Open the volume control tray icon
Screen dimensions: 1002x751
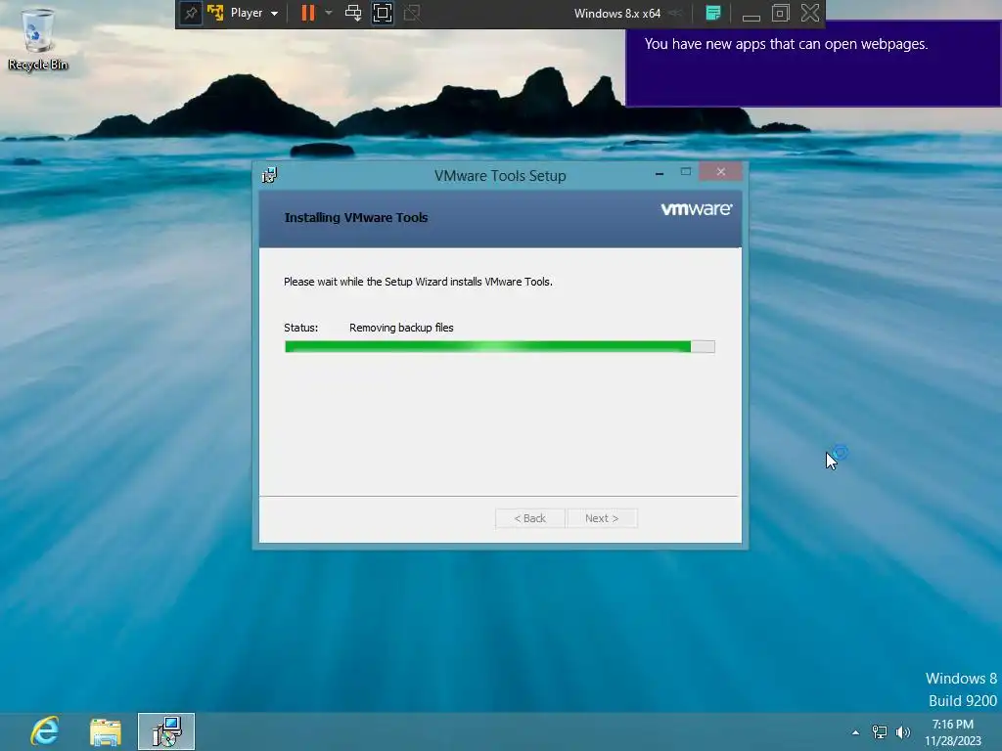903,732
